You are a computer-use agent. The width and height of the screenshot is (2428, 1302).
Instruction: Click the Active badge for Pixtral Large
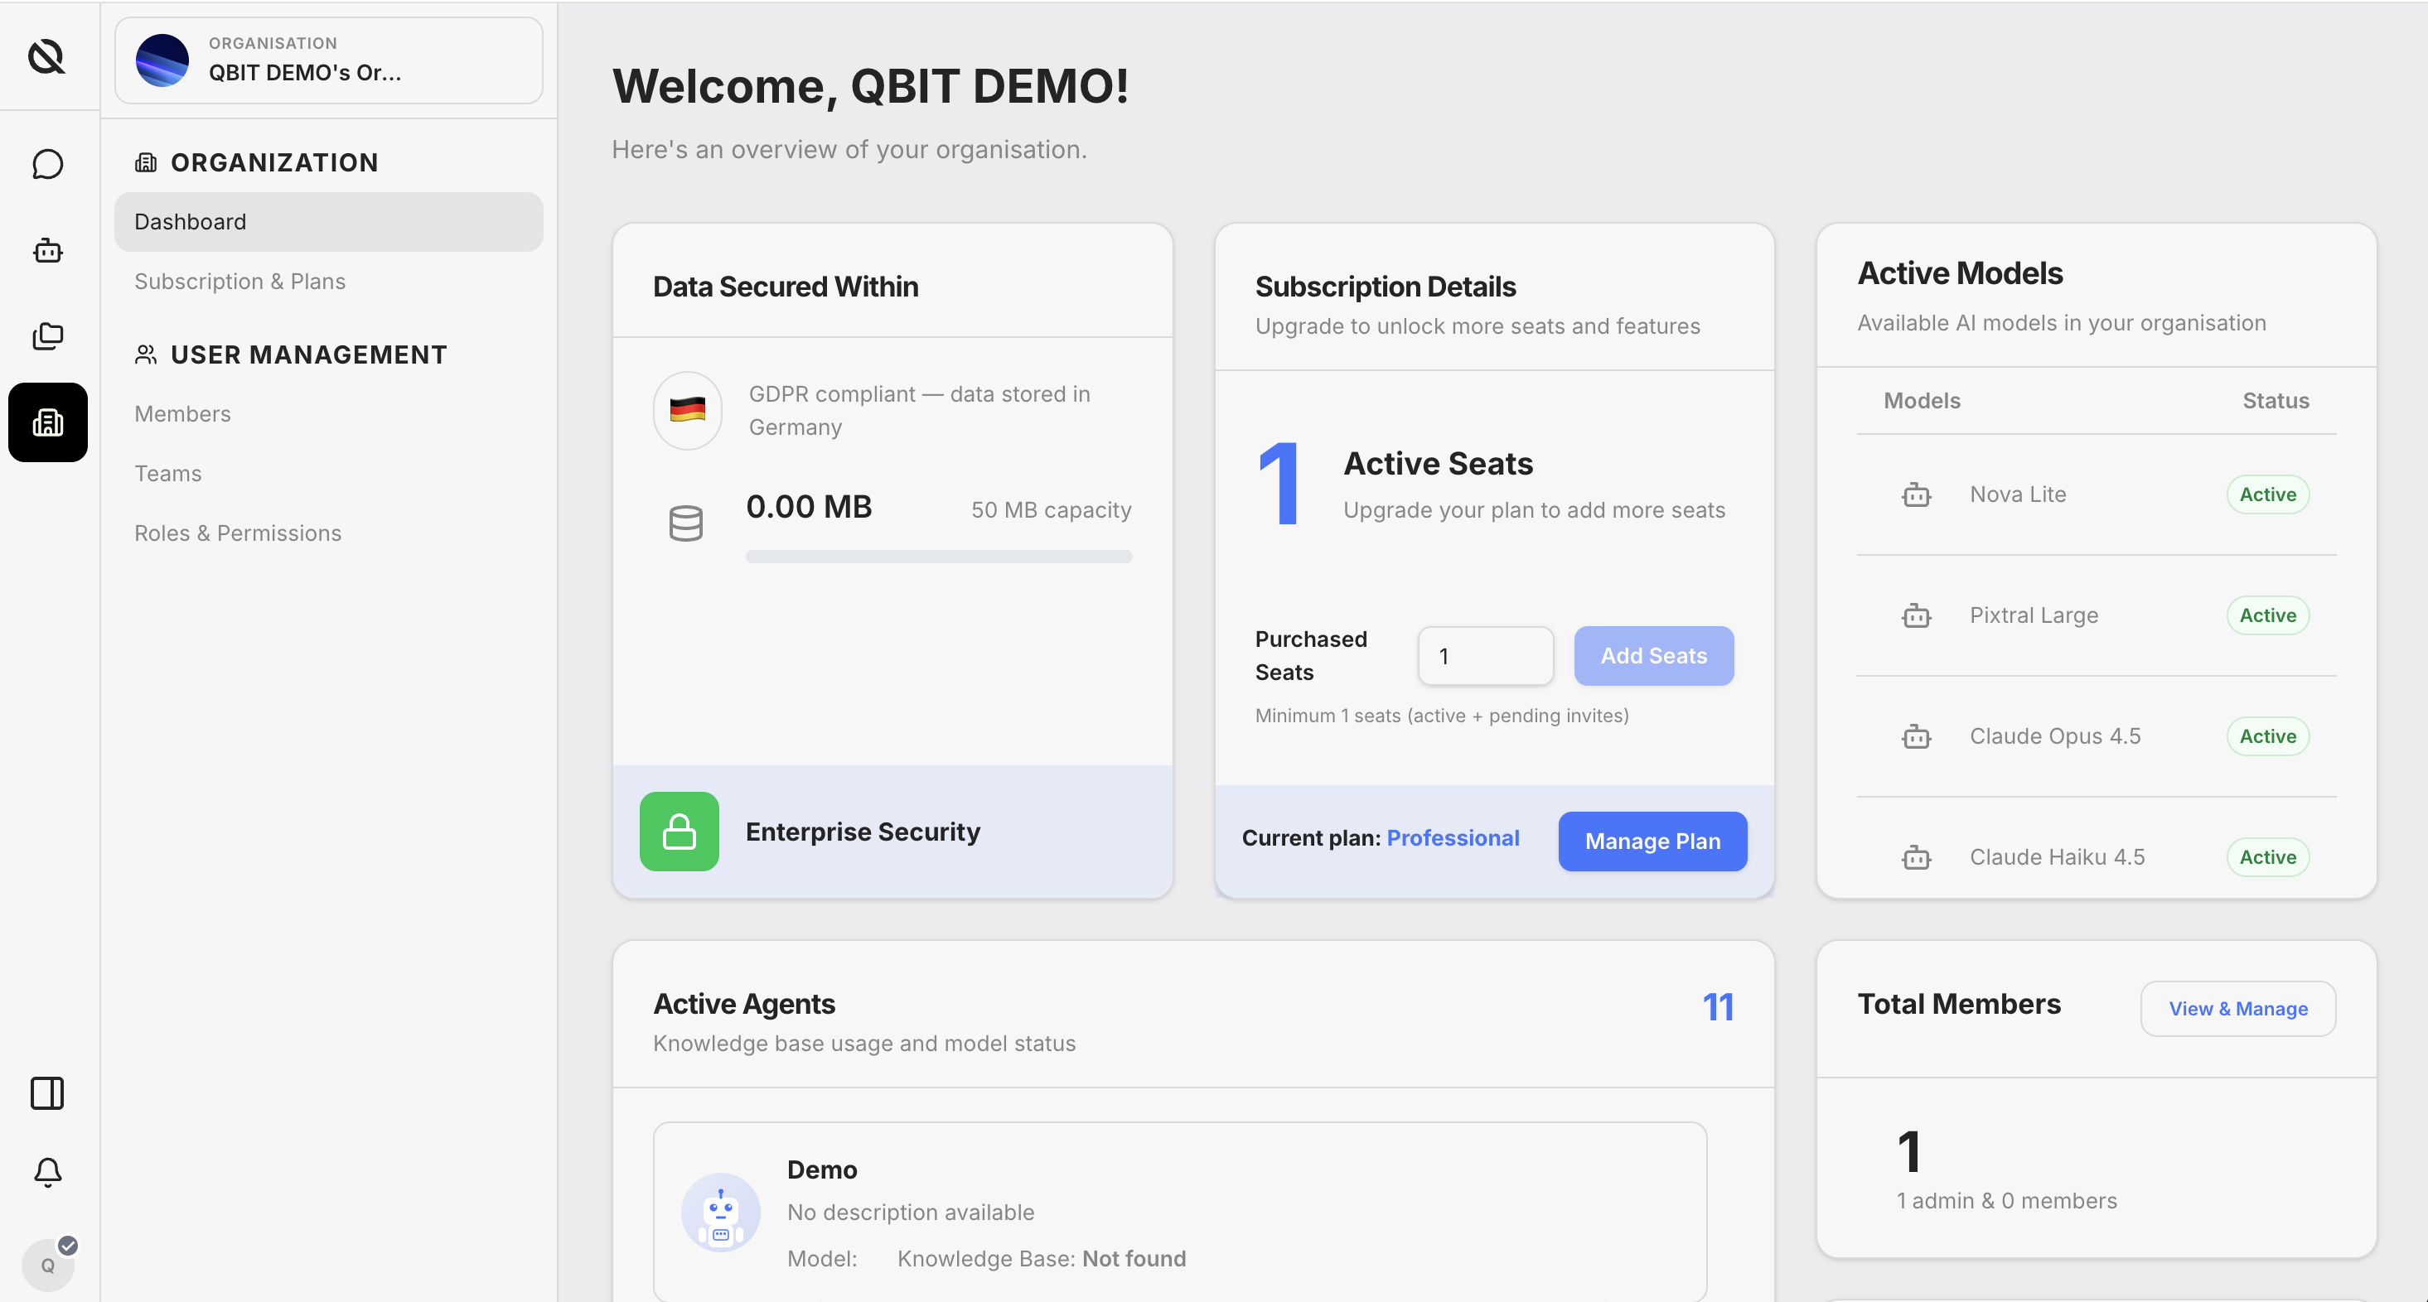(x=2268, y=615)
